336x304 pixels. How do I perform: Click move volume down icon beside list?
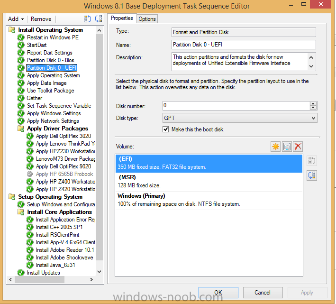312,175
